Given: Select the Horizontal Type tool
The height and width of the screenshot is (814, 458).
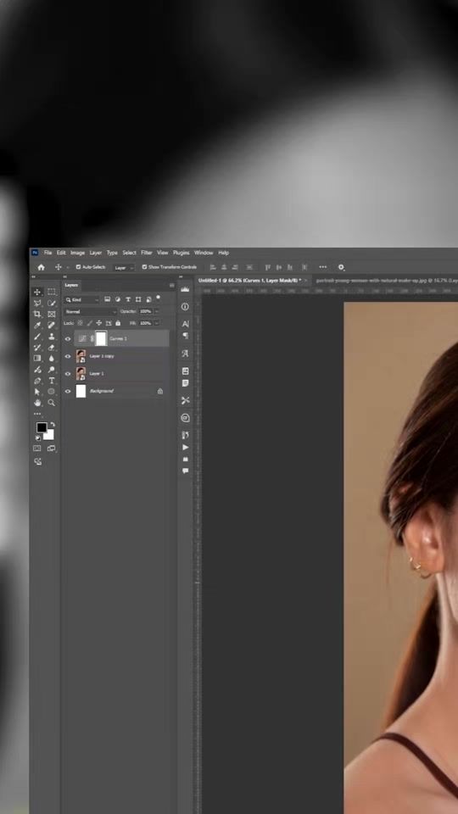Looking at the screenshot, I should (52, 381).
